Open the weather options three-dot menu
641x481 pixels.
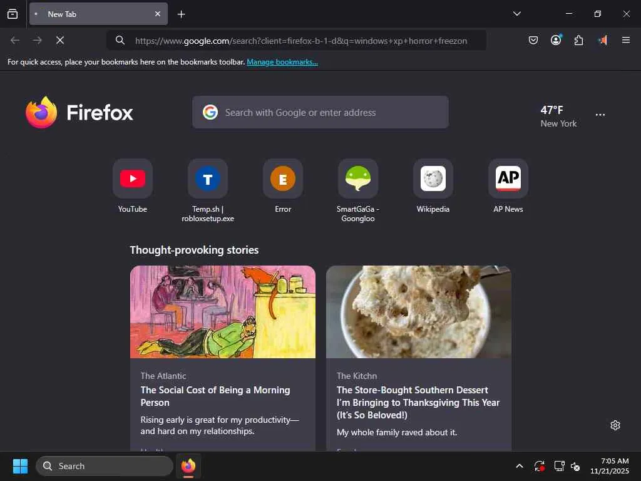click(x=600, y=115)
